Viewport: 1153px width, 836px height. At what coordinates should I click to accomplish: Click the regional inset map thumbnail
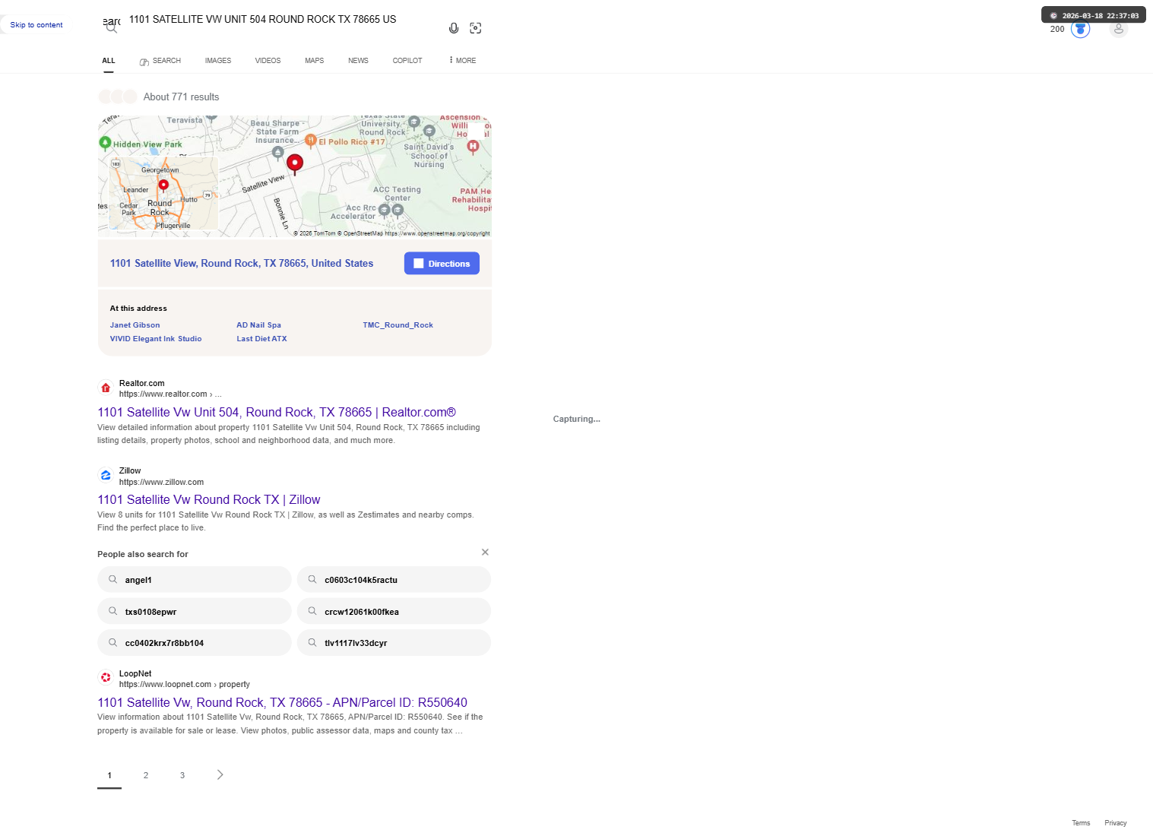(164, 193)
